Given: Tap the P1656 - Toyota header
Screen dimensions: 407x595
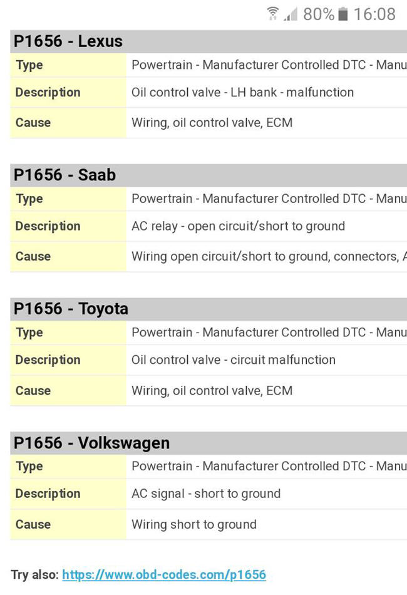Looking at the screenshot, I should pyautogui.click(x=71, y=309).
